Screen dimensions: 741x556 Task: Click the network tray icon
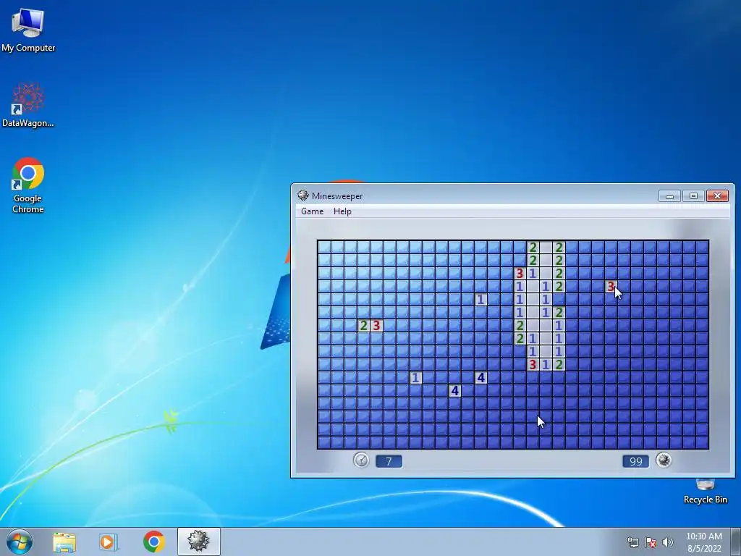[x=632, y=542]
